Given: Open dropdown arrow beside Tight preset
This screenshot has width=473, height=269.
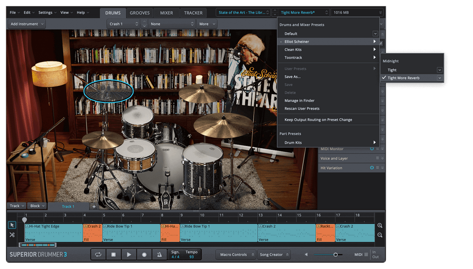Looking at the screenshot, I should 440,70.
